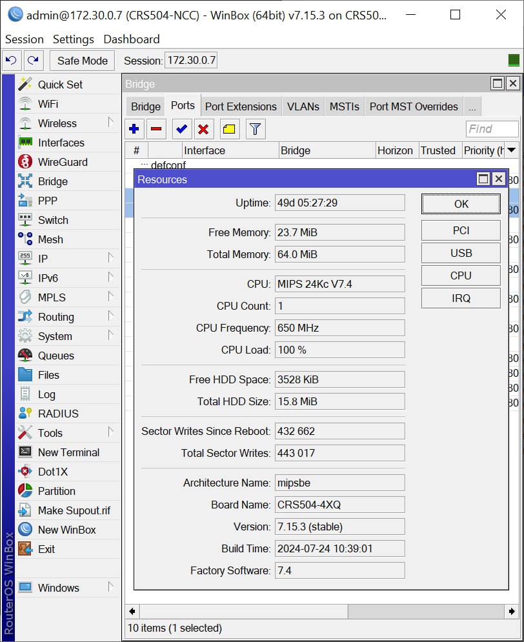Expand the IPv6 submenu
The height and width of the screenshot is (642, 524).
click(x=110, y=277)
